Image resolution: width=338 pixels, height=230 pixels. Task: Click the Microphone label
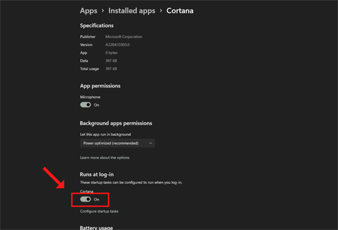(90, 97)
